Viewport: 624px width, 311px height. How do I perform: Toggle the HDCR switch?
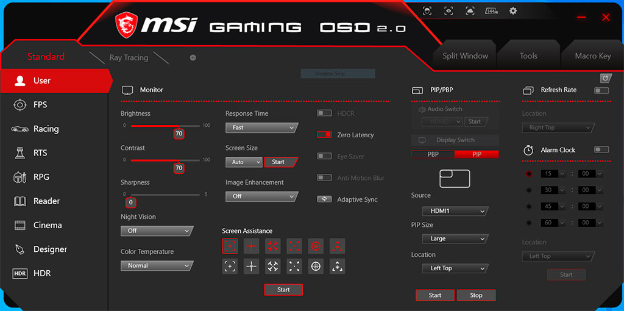pyautogui.click(x=324, y=113)
